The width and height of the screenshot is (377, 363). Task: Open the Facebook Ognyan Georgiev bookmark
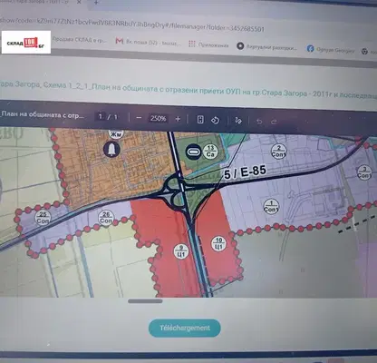tap(330, 50)
